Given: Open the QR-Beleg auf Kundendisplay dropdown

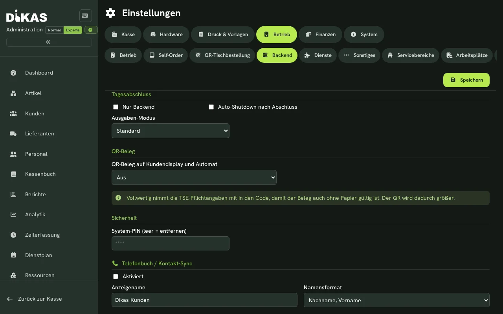Looking at the screenshot, I should click(x=194, y=177).
